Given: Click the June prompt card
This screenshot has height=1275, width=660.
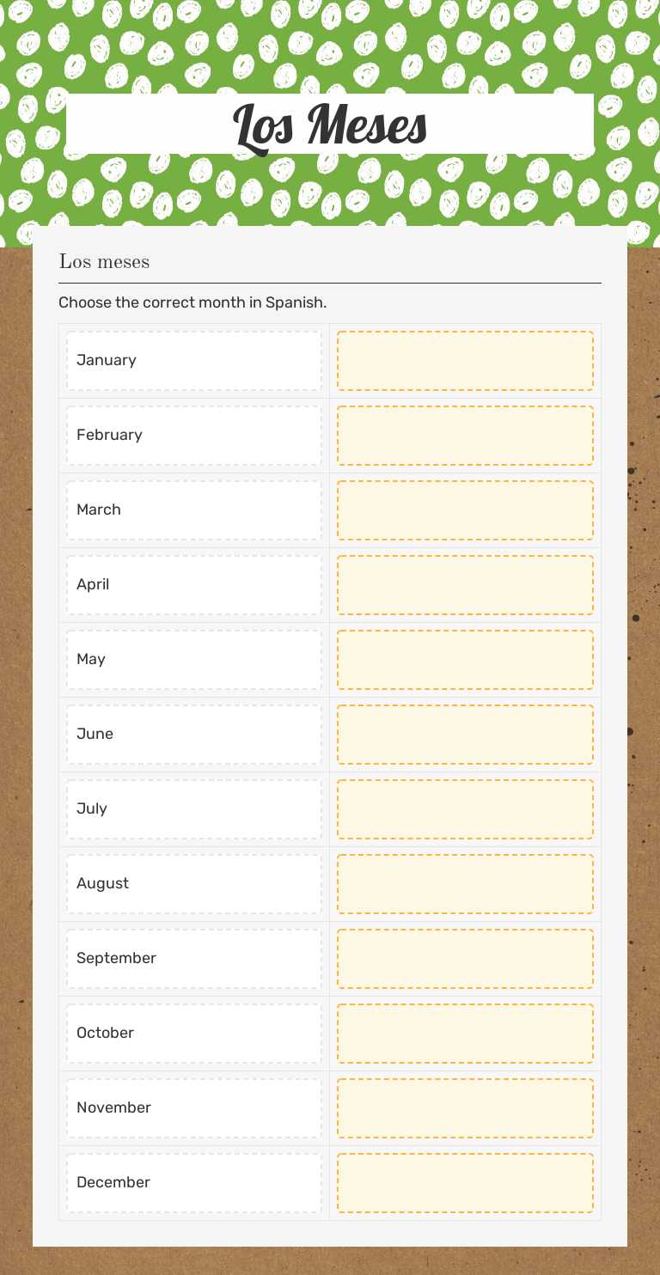Looking at the screenshot, I should (x=194, y=735).
